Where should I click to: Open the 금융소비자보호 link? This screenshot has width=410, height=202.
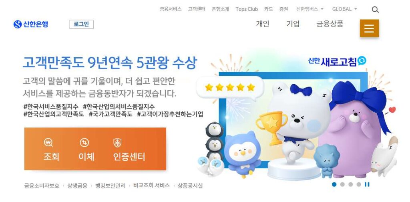pyautogui.click(x=42, y=186)
